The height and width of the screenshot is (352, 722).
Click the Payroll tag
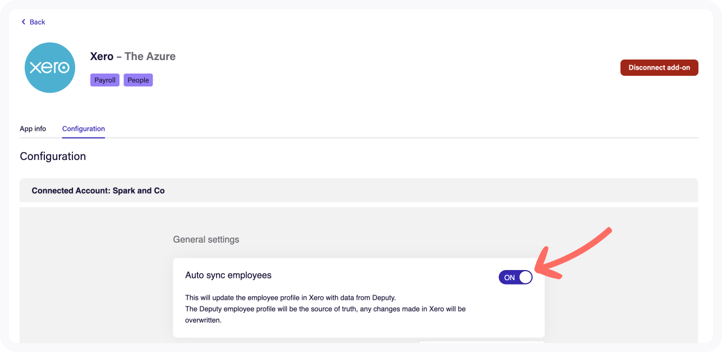coord(105,80)
